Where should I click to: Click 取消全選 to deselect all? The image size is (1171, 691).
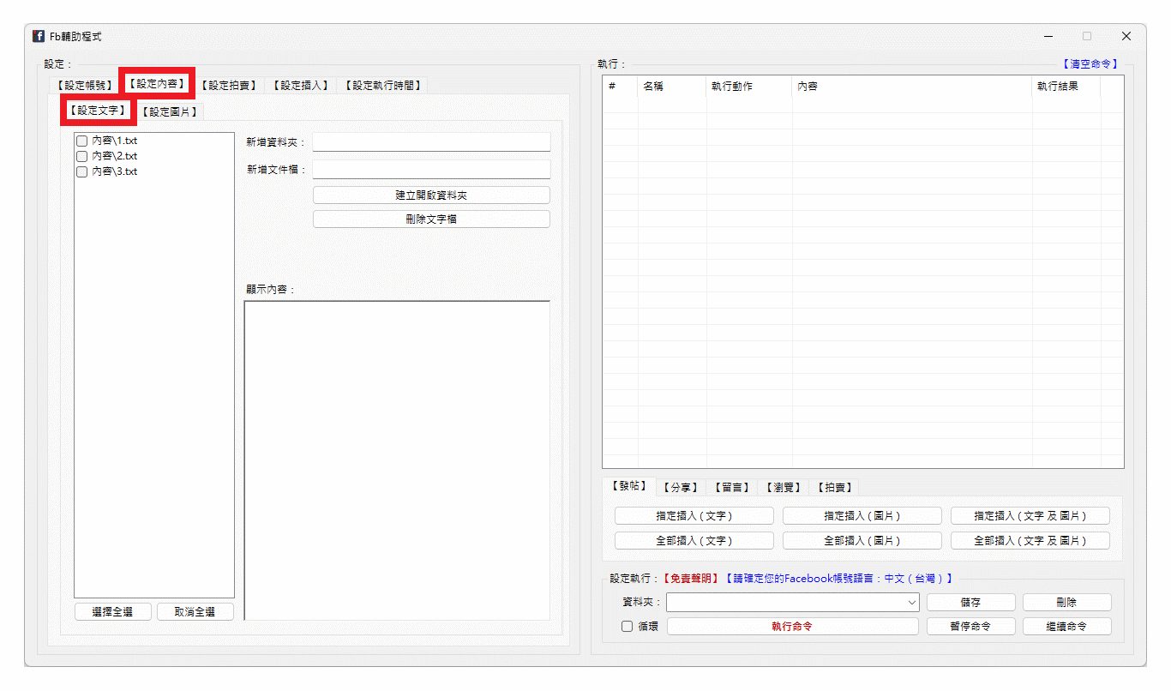point(195,612)
